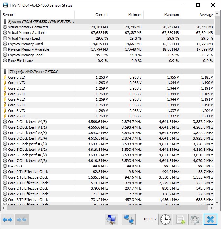Select Core 2 T0 Effective Clock row
This screenshot has height=229, width=221.
click(x=108, y=188)
